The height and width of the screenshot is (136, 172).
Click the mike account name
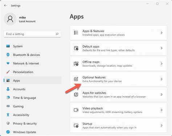tap(22, 17)
